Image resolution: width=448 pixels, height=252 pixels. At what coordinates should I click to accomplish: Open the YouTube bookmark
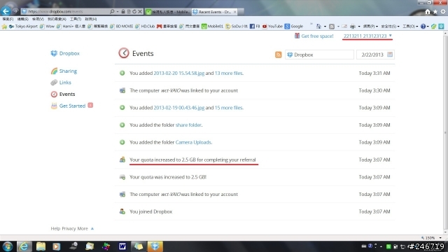click(x=272, y=27)
